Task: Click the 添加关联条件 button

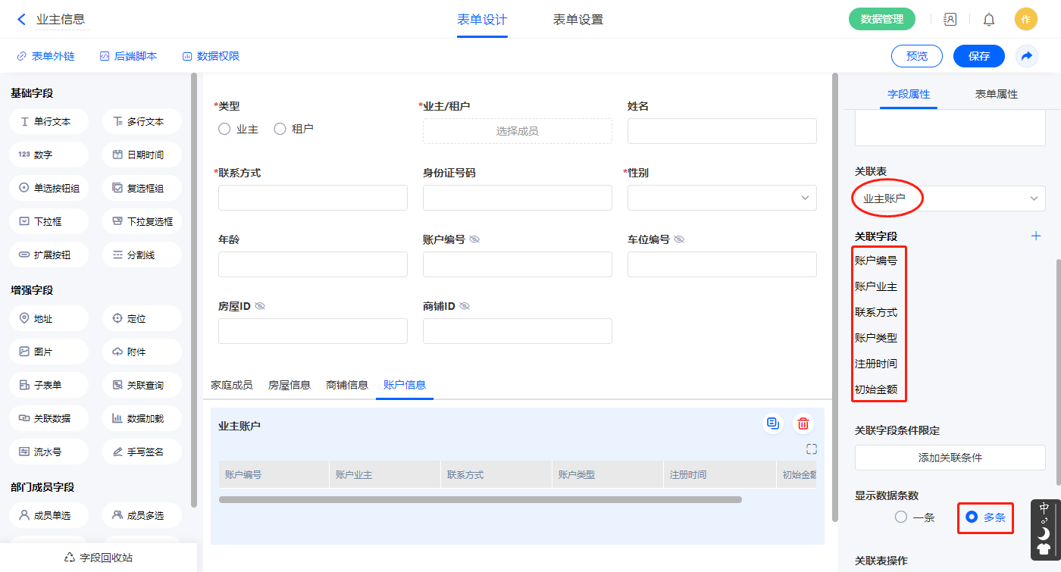Action: [950, 458]
